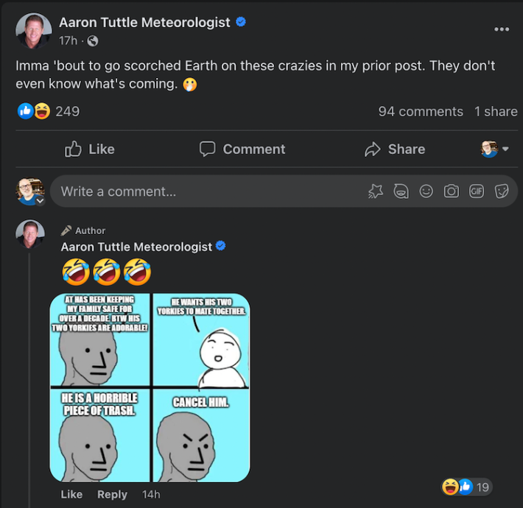Open the sticker picker icon

pyautogui.click(x=502, y=191)
